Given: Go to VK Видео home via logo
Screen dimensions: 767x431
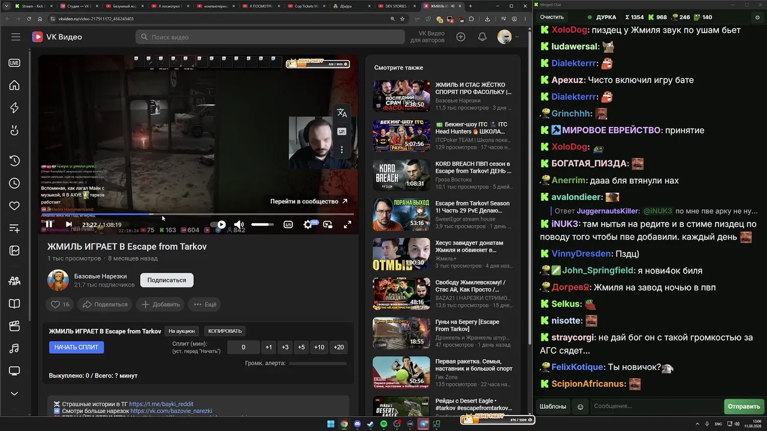Looking at the screenshot, I should click(x=57, y=37).
